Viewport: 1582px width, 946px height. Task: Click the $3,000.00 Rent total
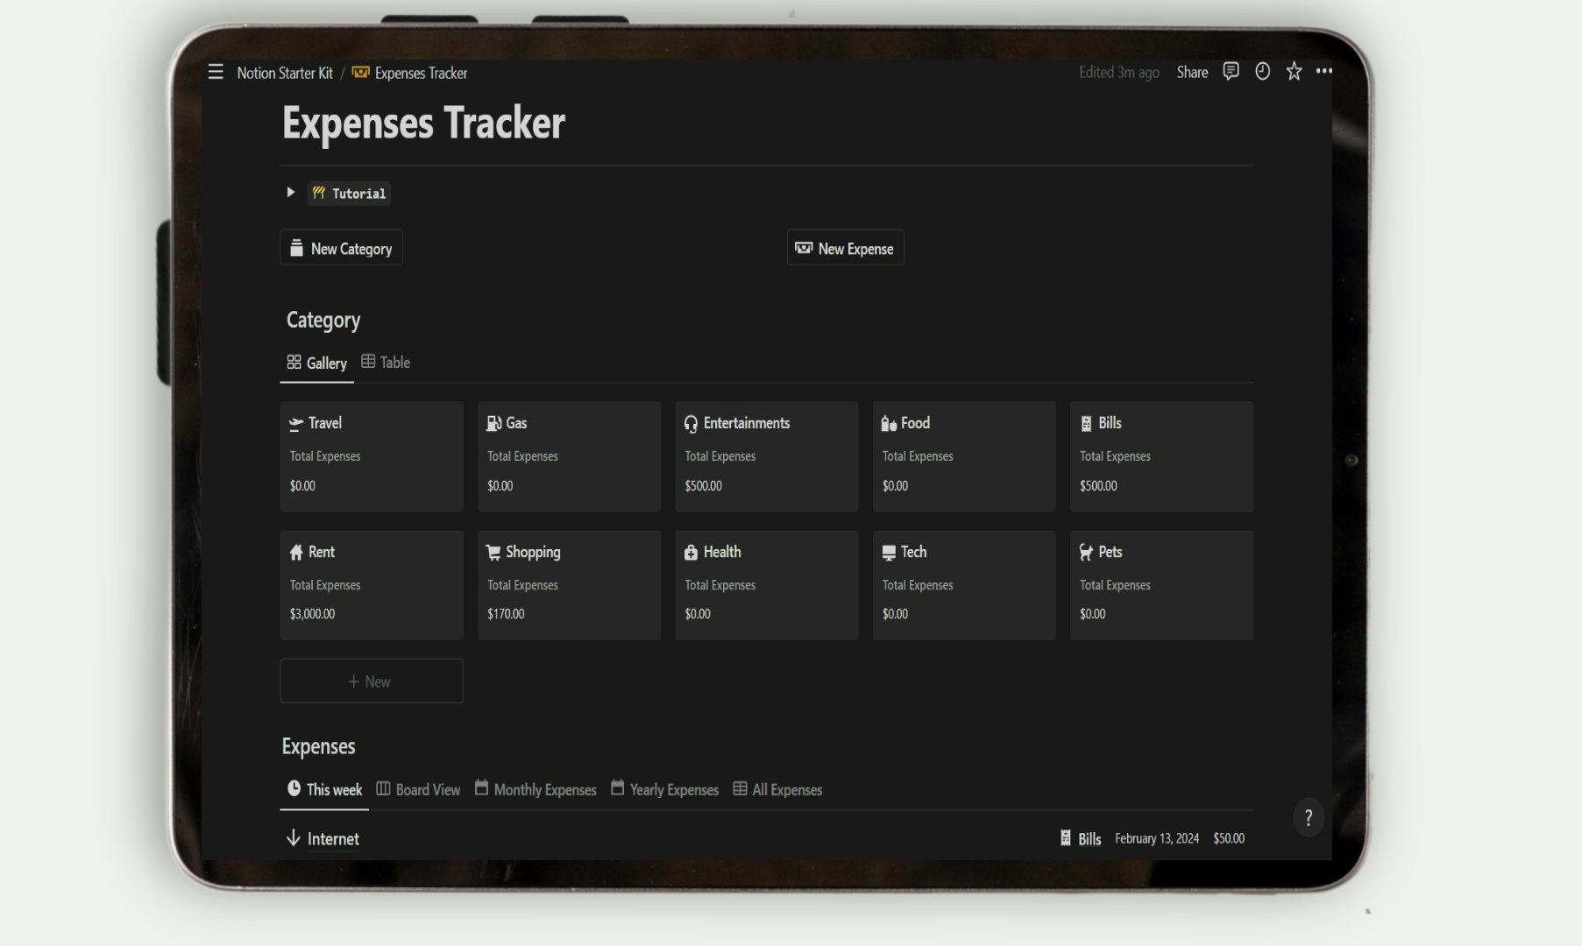tap(312, 614)
